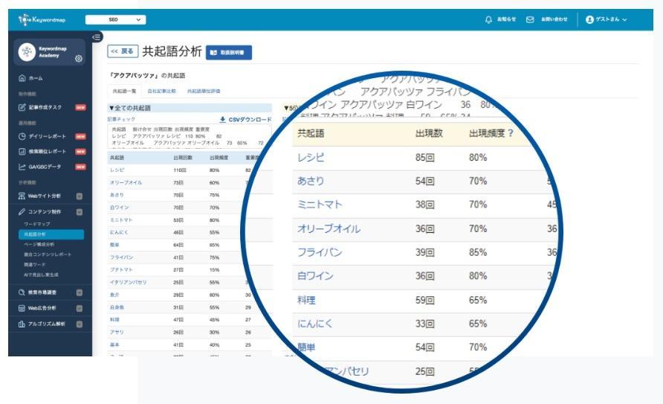The height and width of the screenshot is (404, 663).
Task: Click the 魚介 keyword link
Action: 114,295
